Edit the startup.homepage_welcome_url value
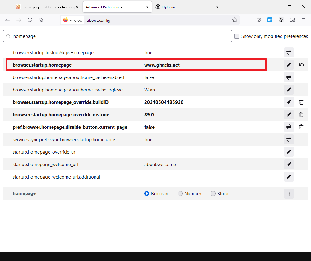311x261 pixels. pyautogui.click(x=289, y=164)
